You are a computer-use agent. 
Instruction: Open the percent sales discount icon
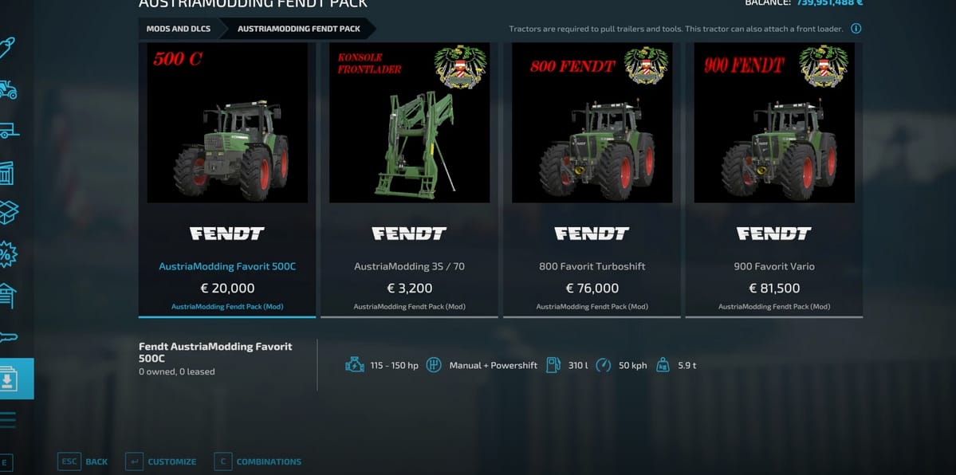pyautogui.click(x=7, y=254)
